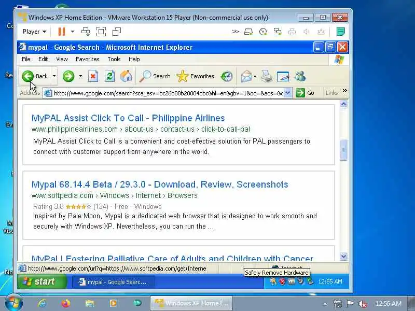The image size is (415, 311).
Task: Expand the Links toolbar chevron
Action: [x=344, y=91]
